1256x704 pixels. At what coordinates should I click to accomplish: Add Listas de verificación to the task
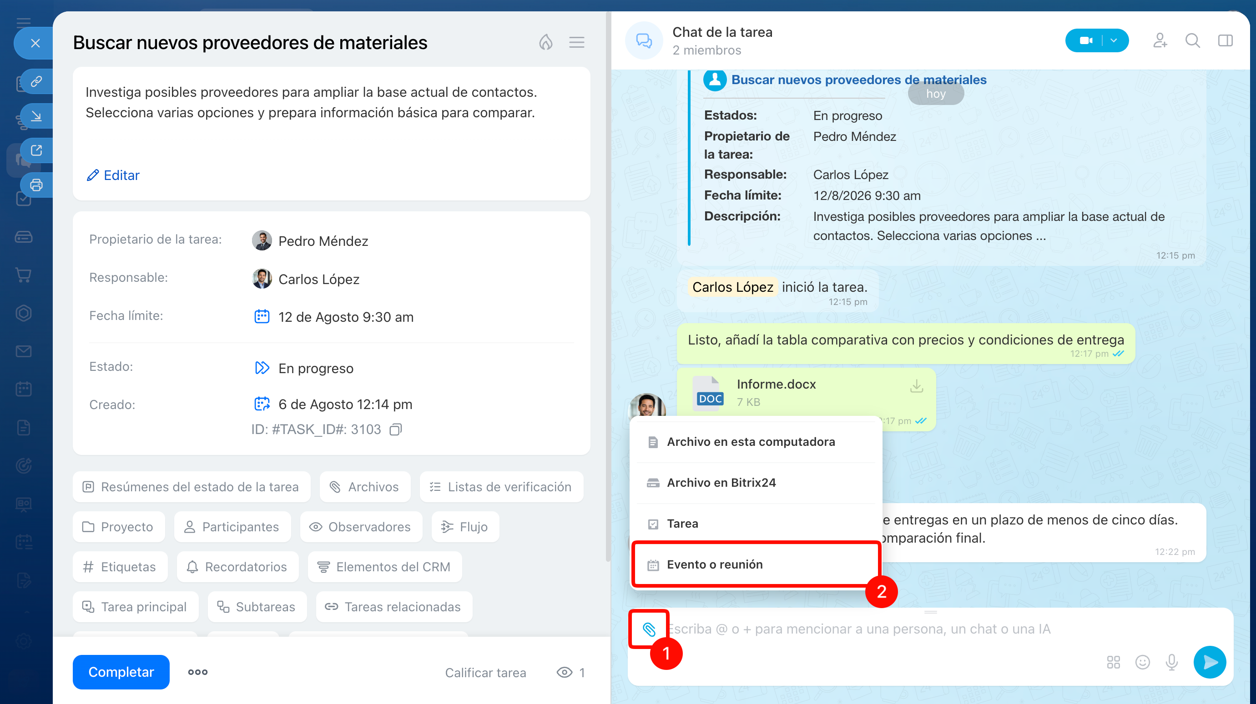[501, 487]
